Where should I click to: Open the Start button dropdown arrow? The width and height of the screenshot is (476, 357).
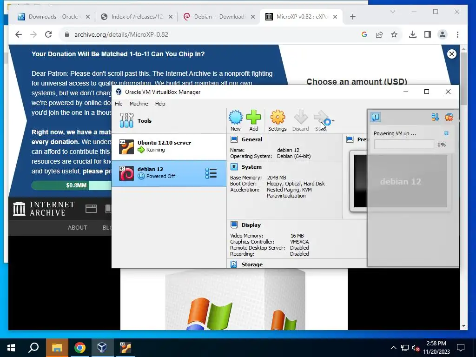(333, 121)
